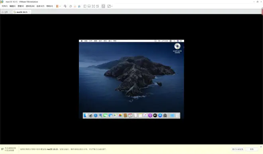This screenshot has height=154, width=263.
Task: Open the 窗口 menu in macOS menu bar
Action: point(110,41)
